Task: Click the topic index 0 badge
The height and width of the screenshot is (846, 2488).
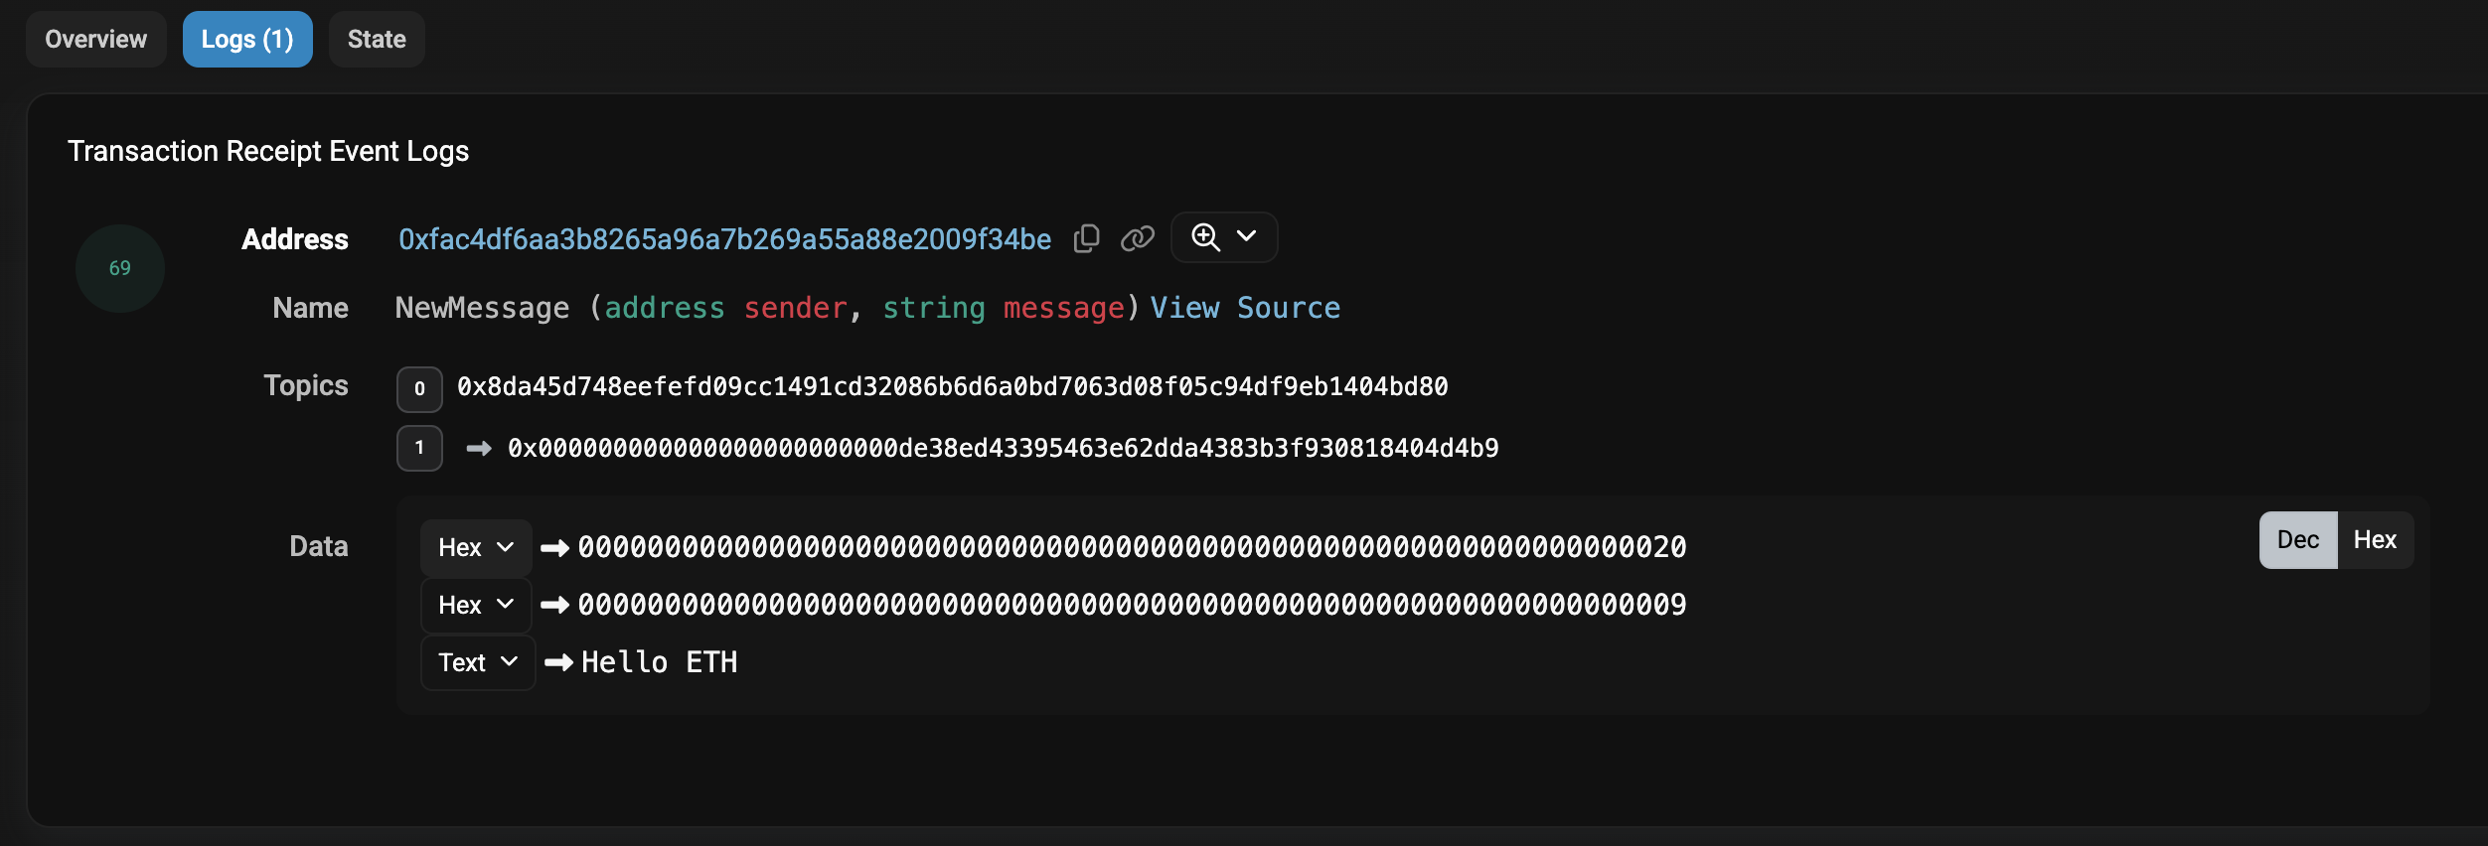Action: (419, 389)
